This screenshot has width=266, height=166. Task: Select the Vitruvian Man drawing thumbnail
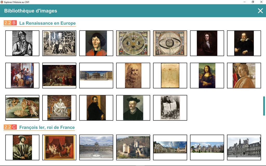pos(170,75)
